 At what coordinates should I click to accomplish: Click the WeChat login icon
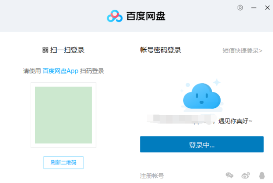[x=229, y=176]
